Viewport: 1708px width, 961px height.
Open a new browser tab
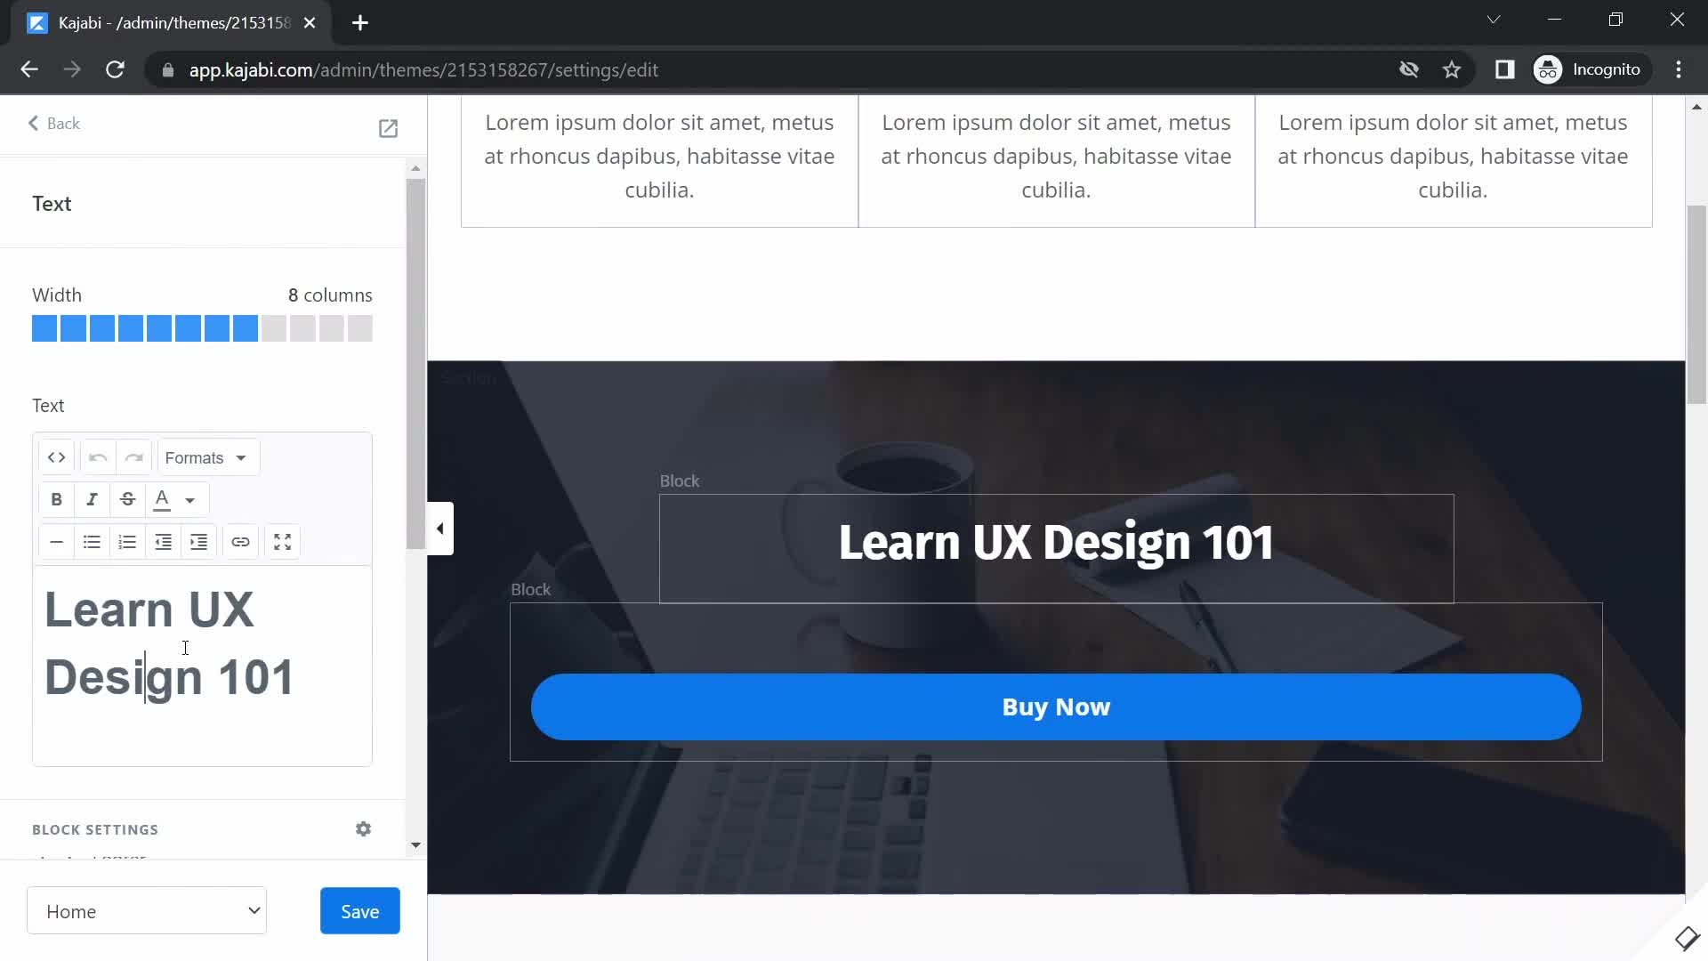tap(360, 23)
